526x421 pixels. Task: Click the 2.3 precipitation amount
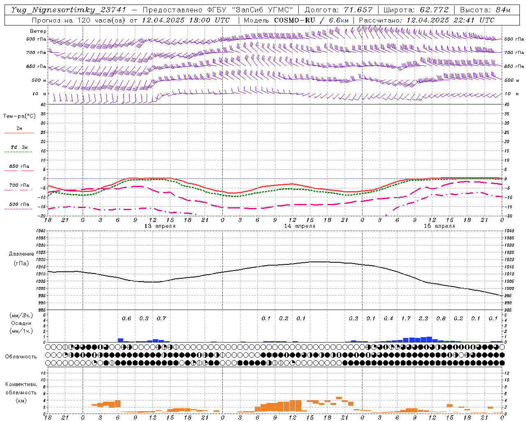(x=423, y=319)
